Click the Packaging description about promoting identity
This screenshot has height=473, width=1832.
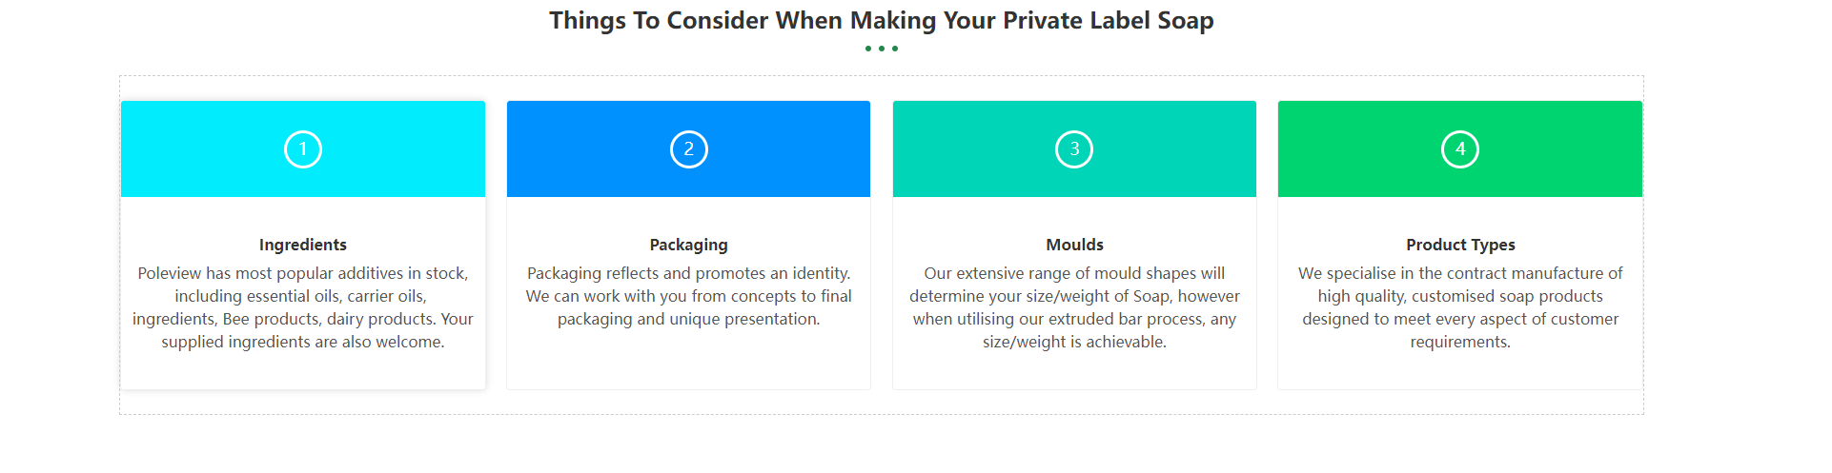point(688,296)
